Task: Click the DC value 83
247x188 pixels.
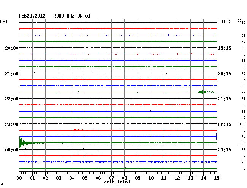Action: coord(243,112)
